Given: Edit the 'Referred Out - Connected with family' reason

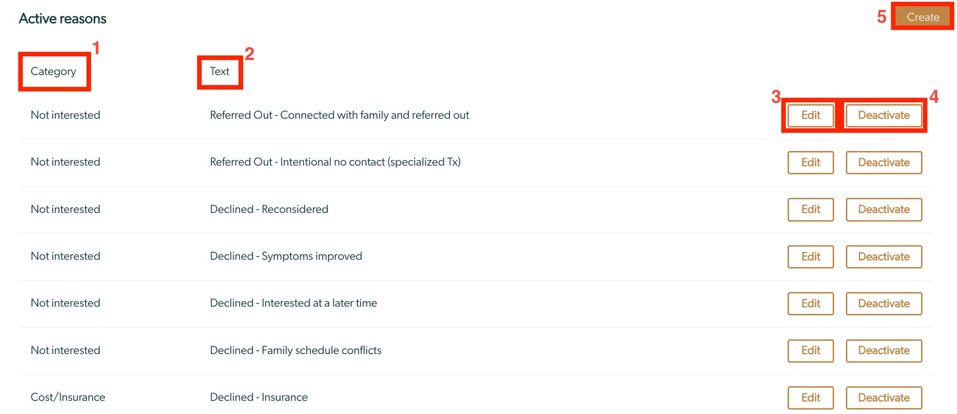Looking at the screenshot, I should [810, 115].
